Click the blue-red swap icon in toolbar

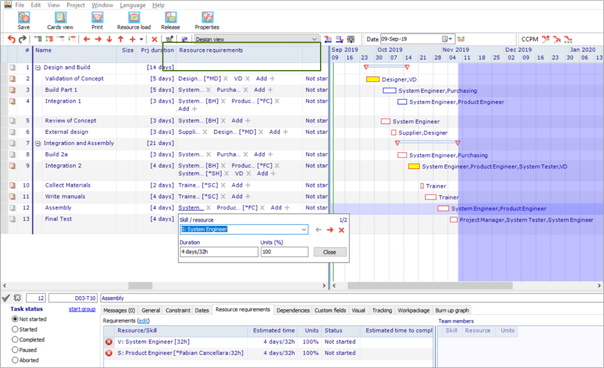(184, 39)
